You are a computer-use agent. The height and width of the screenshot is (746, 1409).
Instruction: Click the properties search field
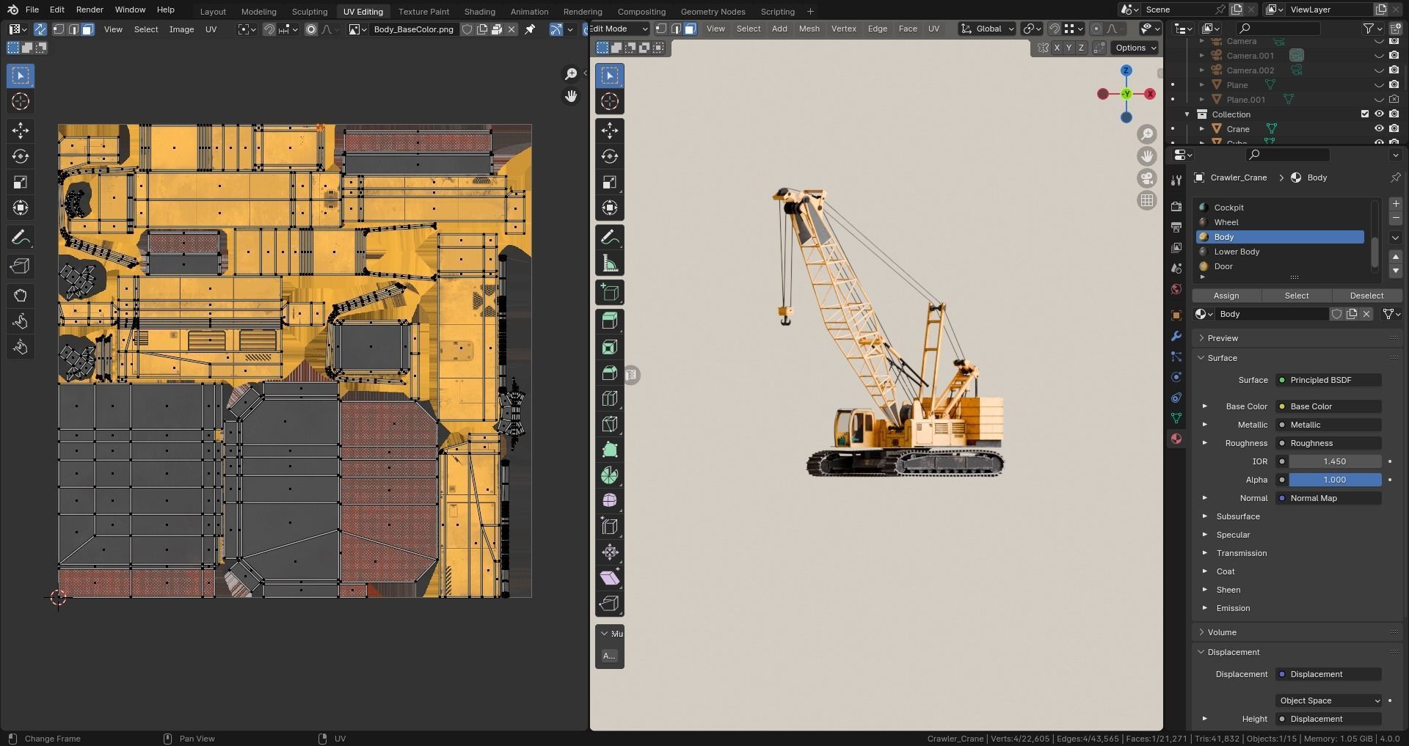point(1288,155)
